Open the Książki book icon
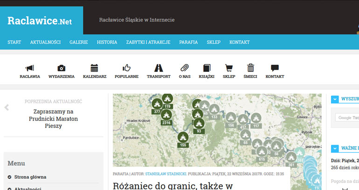This screenshot has width=359, height=190. [x=207, y=68]
